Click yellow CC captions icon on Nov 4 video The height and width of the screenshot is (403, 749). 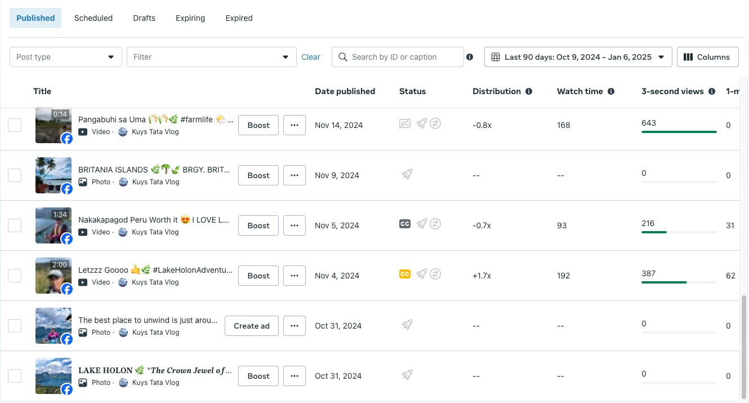click(404, 274)
